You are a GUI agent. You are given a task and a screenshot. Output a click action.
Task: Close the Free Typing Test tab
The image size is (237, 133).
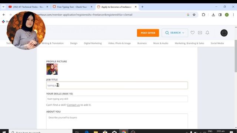pos(91,7)
